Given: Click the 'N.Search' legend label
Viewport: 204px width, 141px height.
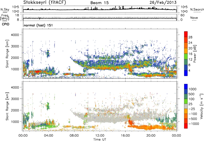Looking at the screenshot, I should coord(197,9).
